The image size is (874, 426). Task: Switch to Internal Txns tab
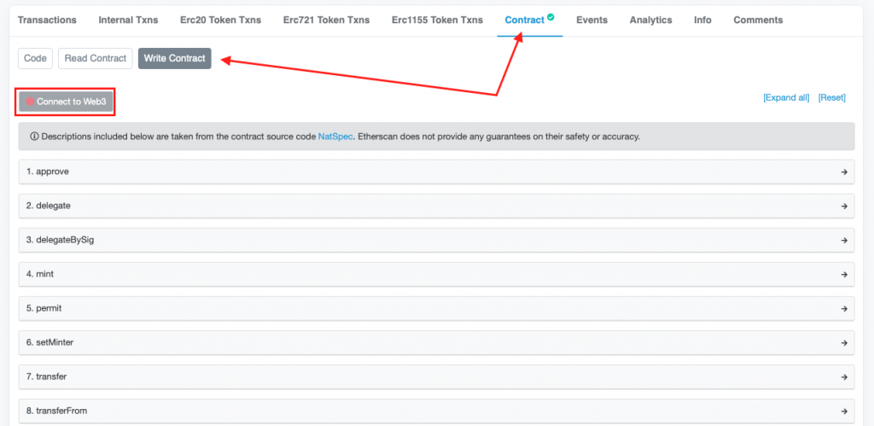point(128,20)
